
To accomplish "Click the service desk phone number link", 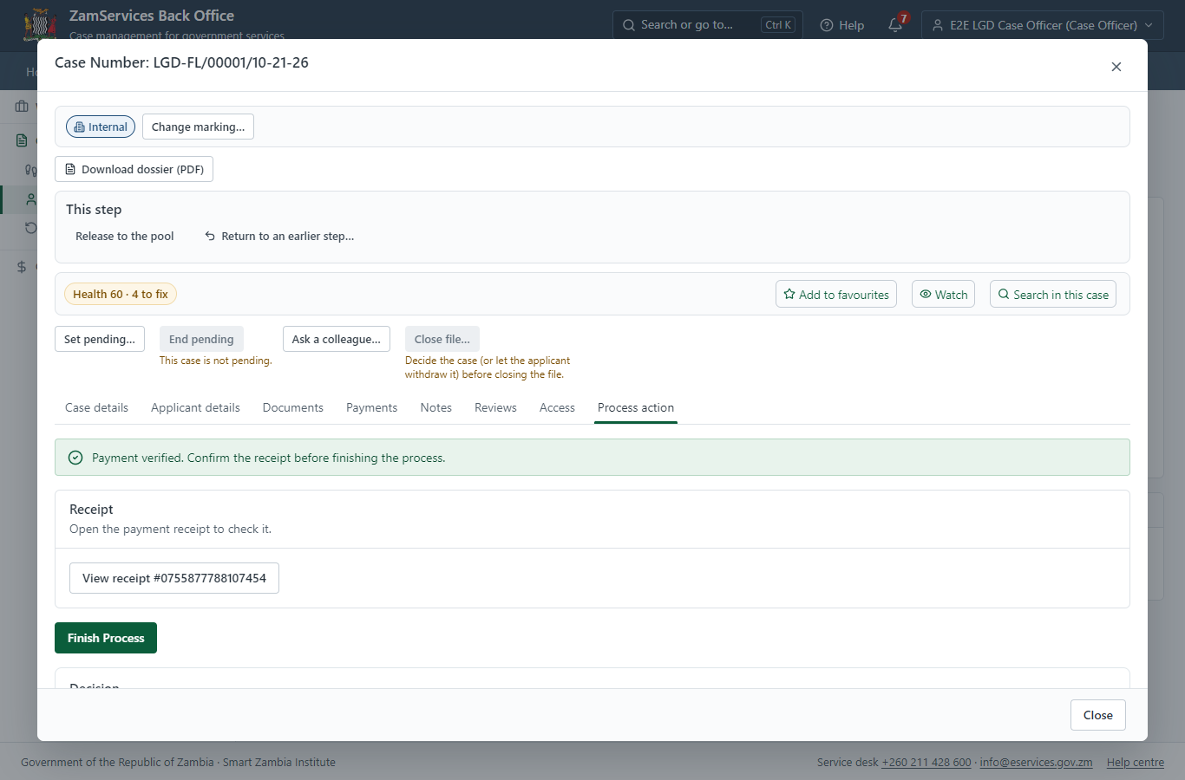I will pyautogui.click(x=926, y=763).
